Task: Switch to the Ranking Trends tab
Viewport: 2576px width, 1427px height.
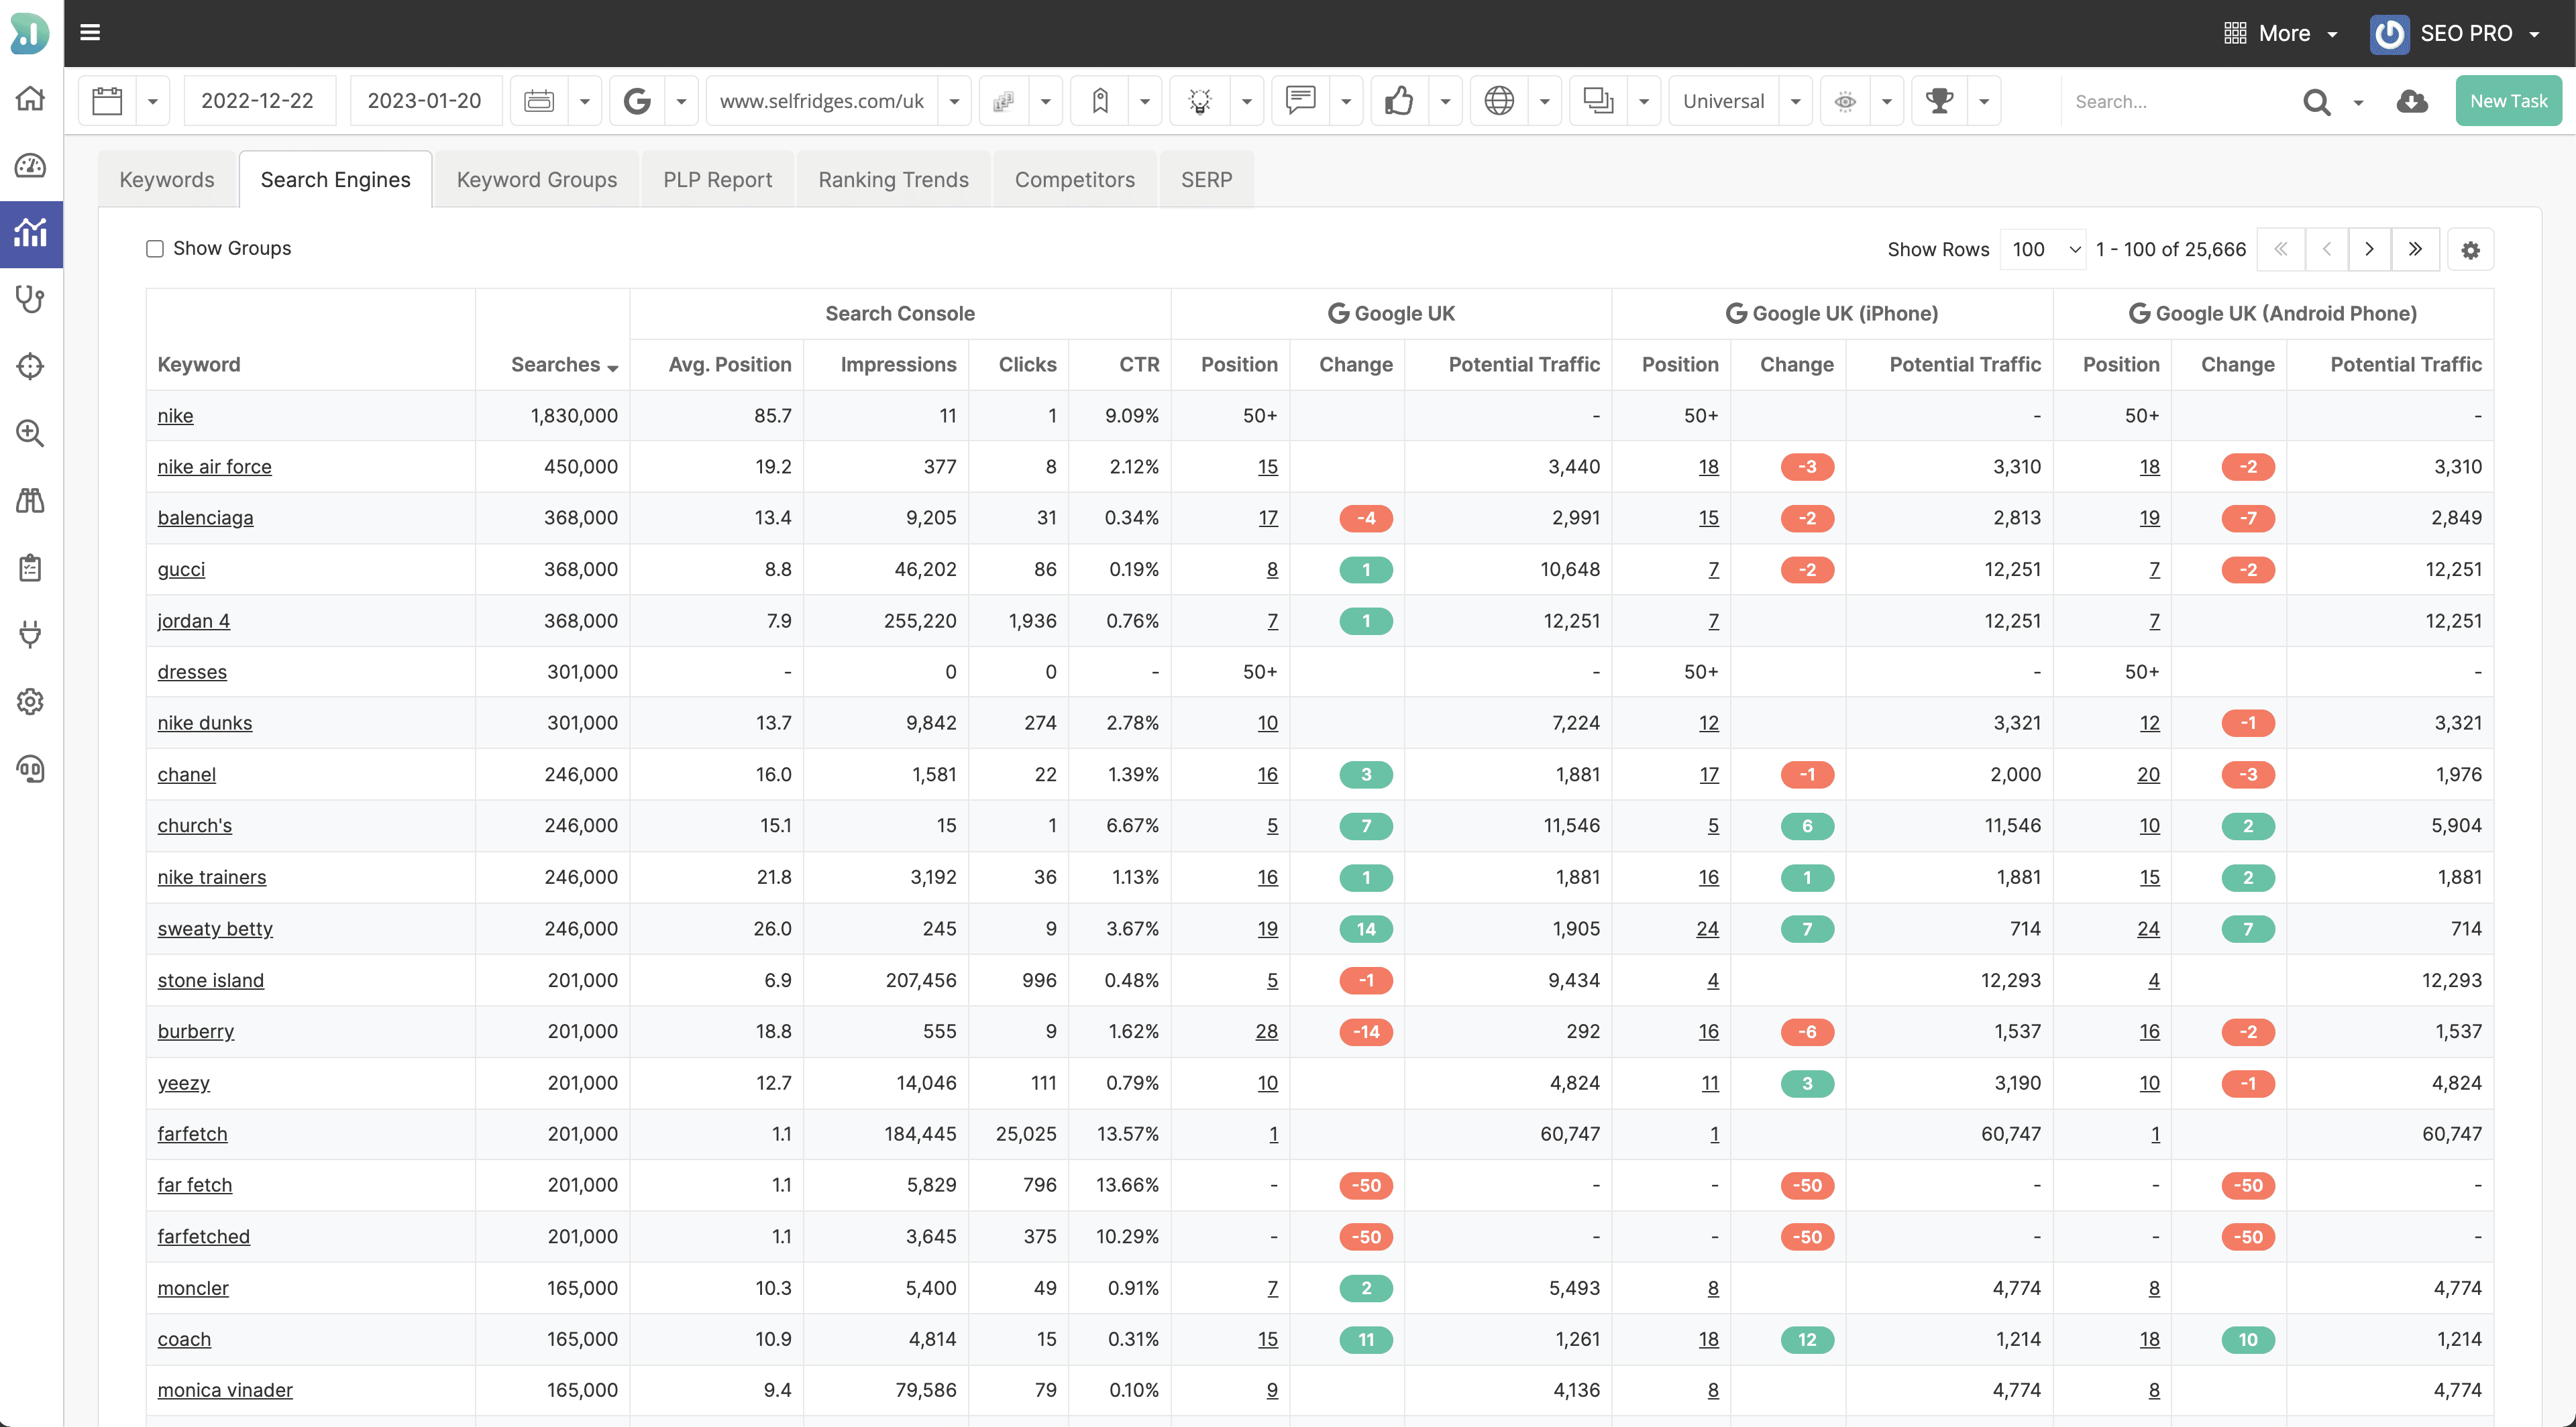Action: (x=893, y=180)
